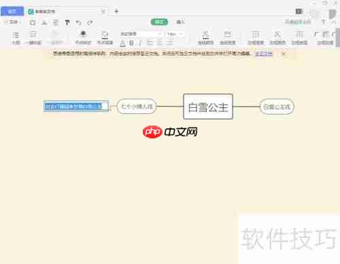Click the window count icon at top right
This screenshot has width=340, height=264.
click(x=299, y=11)
